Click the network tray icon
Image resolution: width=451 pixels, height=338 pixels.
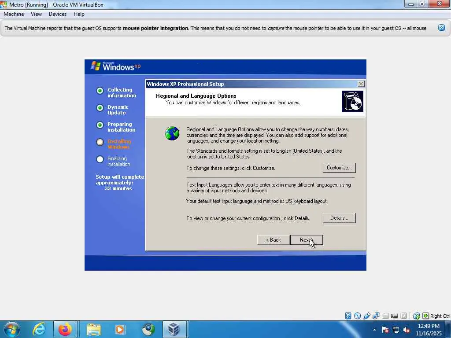pyautogui.click(x=396, y=330)
